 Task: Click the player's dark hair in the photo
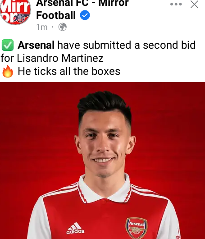105,104
